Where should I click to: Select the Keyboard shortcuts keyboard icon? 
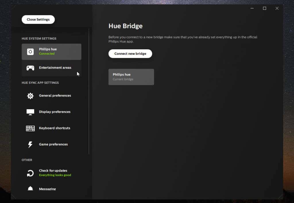pyautogui.click(x=30, y=128)
